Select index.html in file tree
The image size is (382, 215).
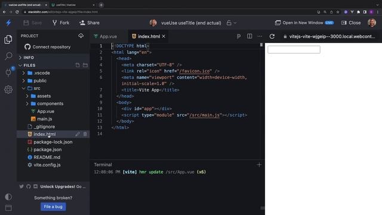point(45,134)
